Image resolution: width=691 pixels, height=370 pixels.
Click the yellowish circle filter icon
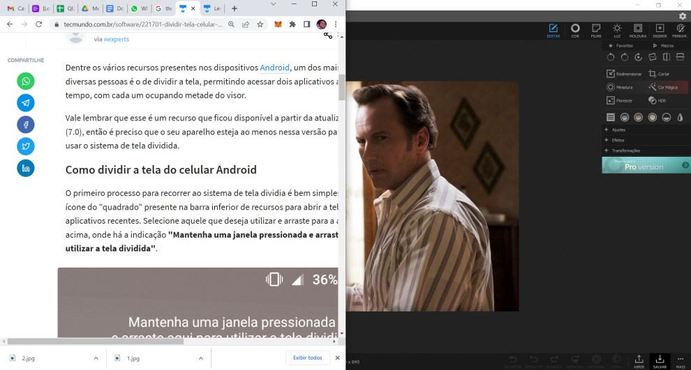click(653, 117)
